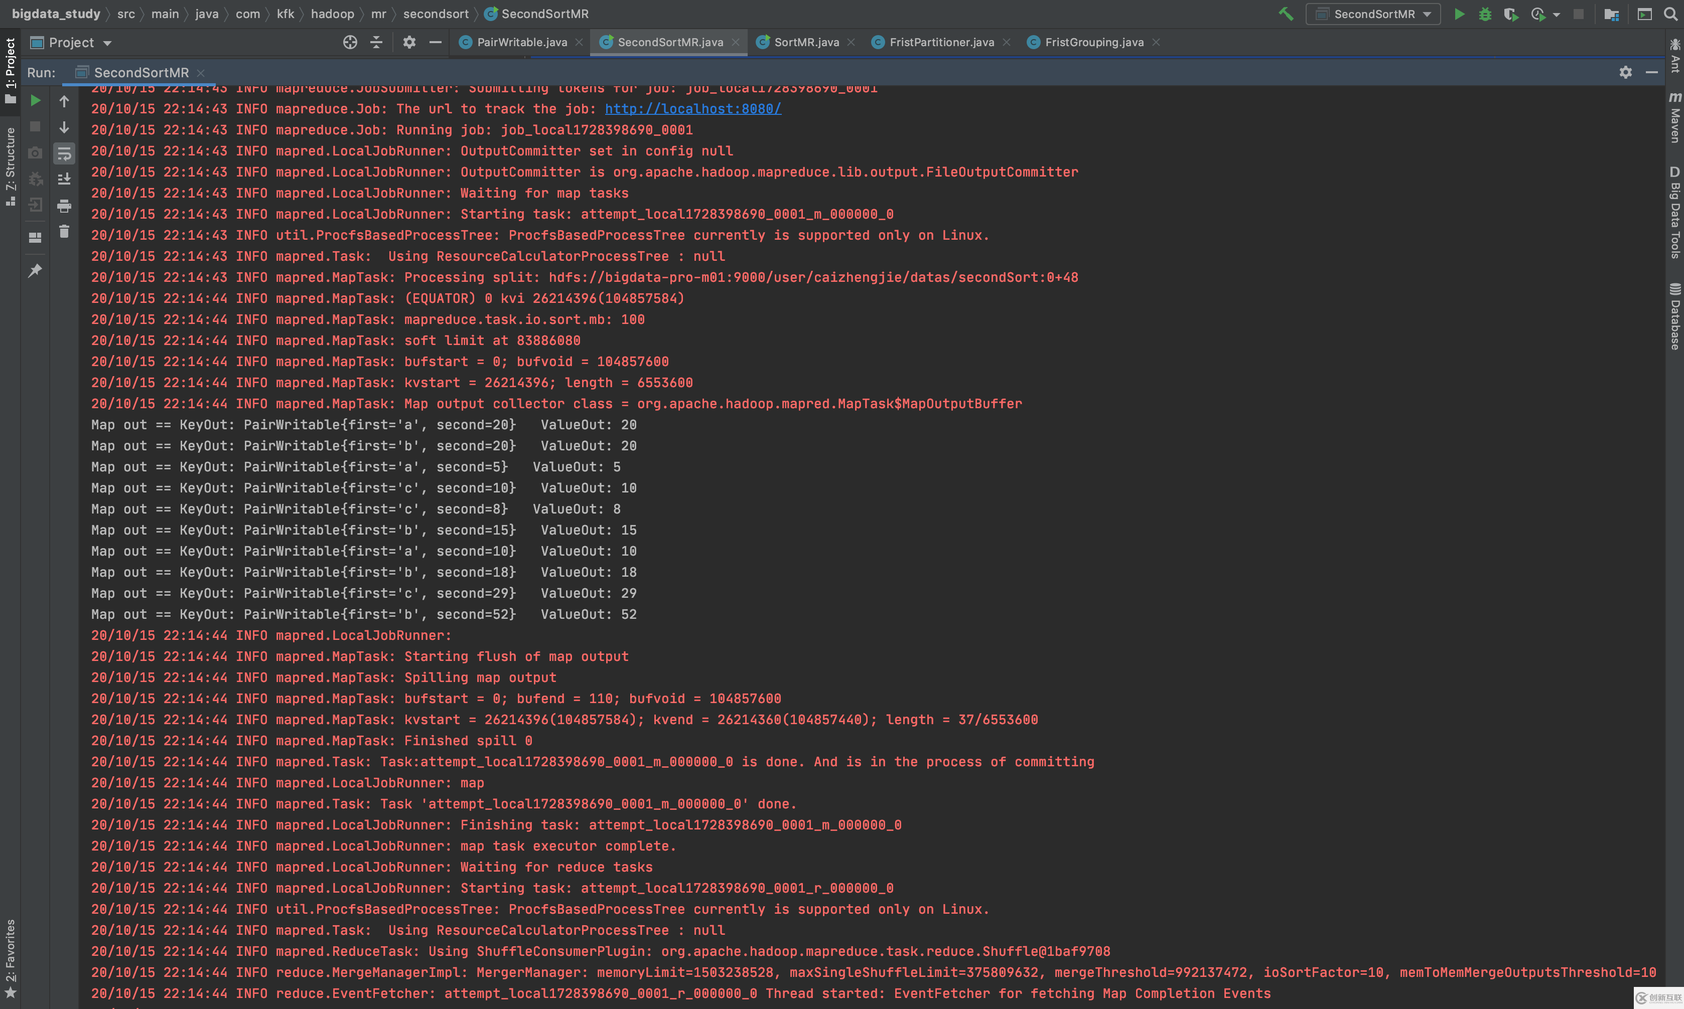This screenshot has height=1009, width=1684.
Task: Click the Select Opened File crosshair icon
Action: 350,42
